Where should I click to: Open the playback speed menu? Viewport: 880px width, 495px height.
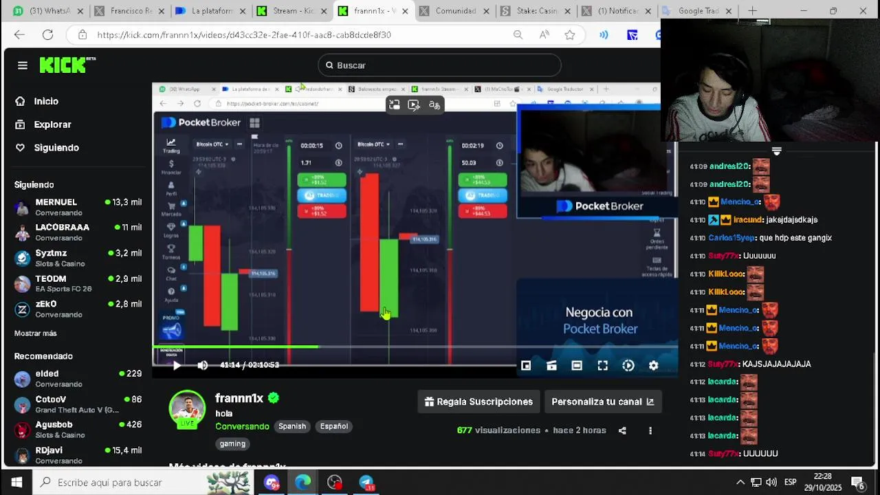pyautogui.click(x=628, y=366)
